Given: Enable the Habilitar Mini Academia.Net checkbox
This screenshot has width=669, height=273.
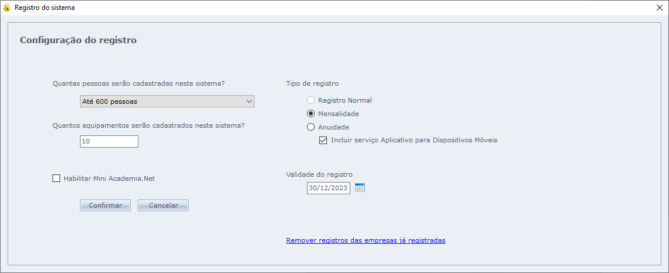Looking at the screenshot, I should (57, 178).
